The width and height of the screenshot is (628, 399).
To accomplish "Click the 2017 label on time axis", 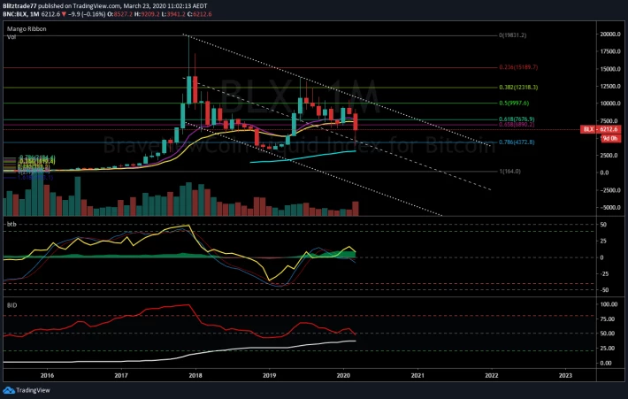I will click(x=121, y=375).
